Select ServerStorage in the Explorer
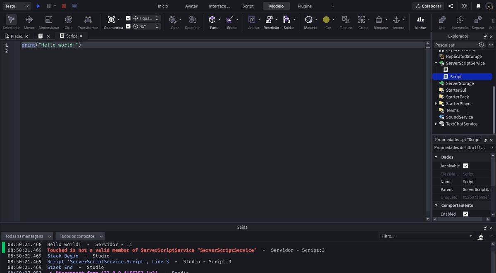Screen dimensions: 496x273 point(460,83)
